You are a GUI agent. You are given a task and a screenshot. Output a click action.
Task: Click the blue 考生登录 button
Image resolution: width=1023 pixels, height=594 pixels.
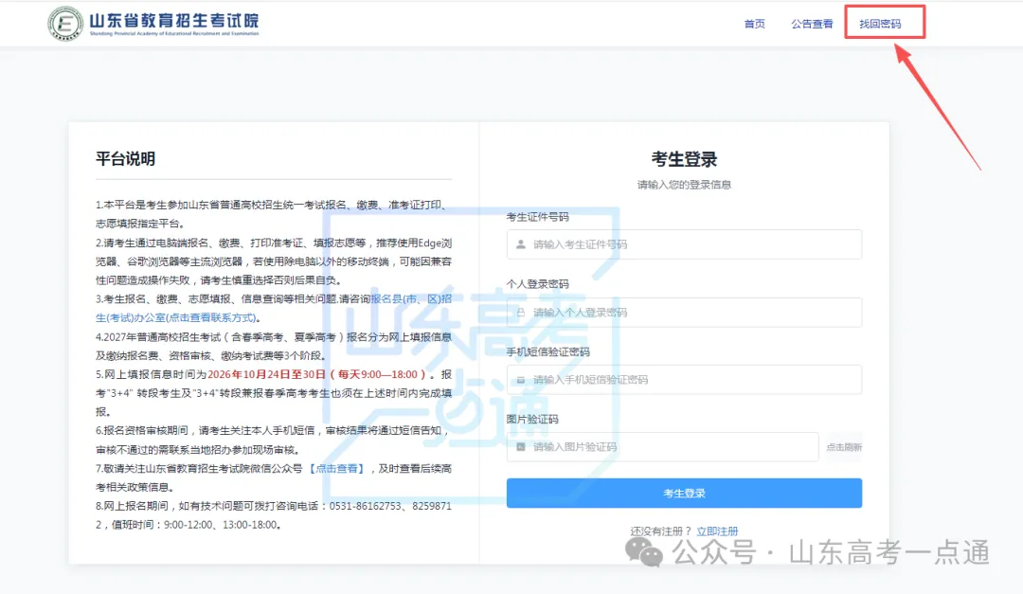(684, 493)
